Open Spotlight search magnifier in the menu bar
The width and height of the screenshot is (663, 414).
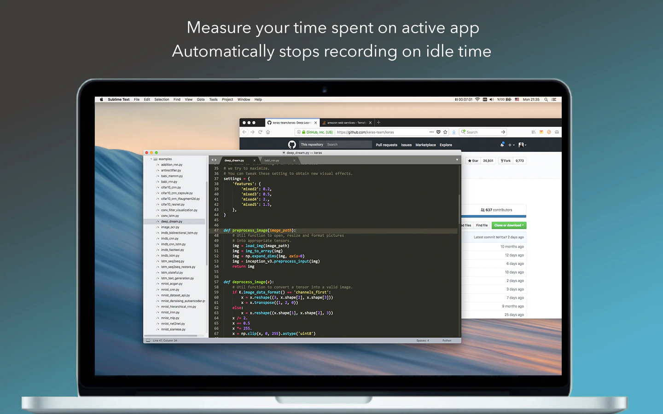tap(546, 99)
